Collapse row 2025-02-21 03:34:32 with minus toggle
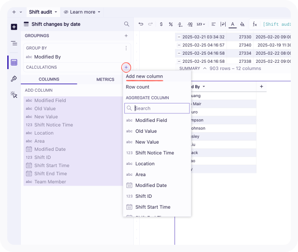The width and height of the screenshot is (298, 252). 179,37
